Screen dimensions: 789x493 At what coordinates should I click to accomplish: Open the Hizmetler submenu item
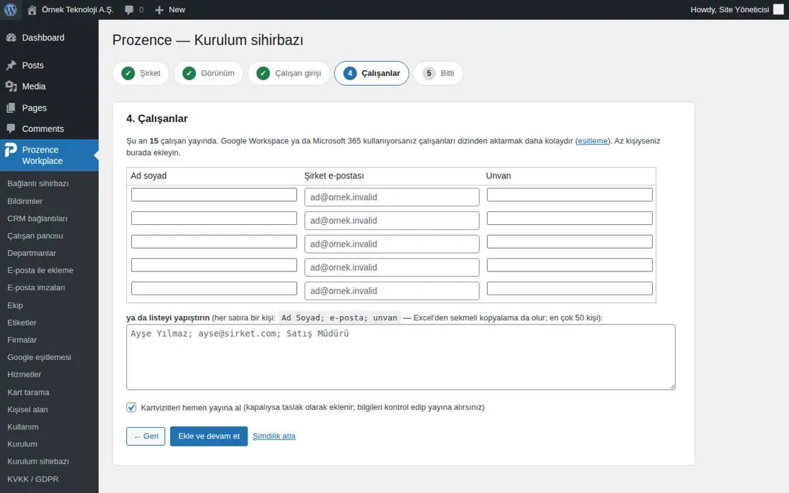[x=24, y=374]
